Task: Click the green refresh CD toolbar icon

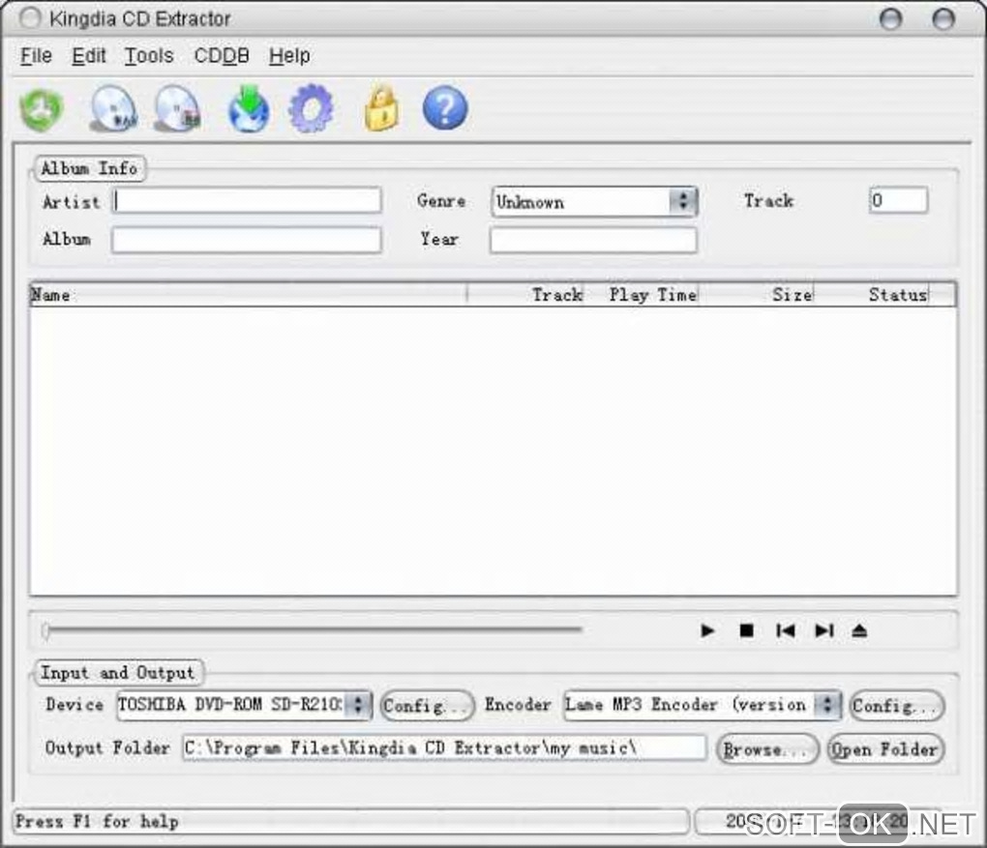Action: coord(42,109)
